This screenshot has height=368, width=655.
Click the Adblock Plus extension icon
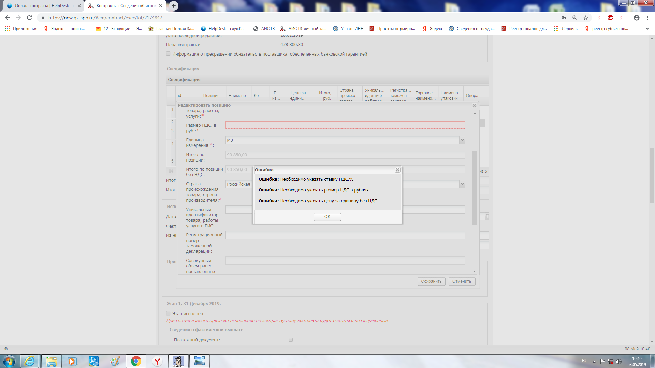pyautogui.click(x=610, y=18)
